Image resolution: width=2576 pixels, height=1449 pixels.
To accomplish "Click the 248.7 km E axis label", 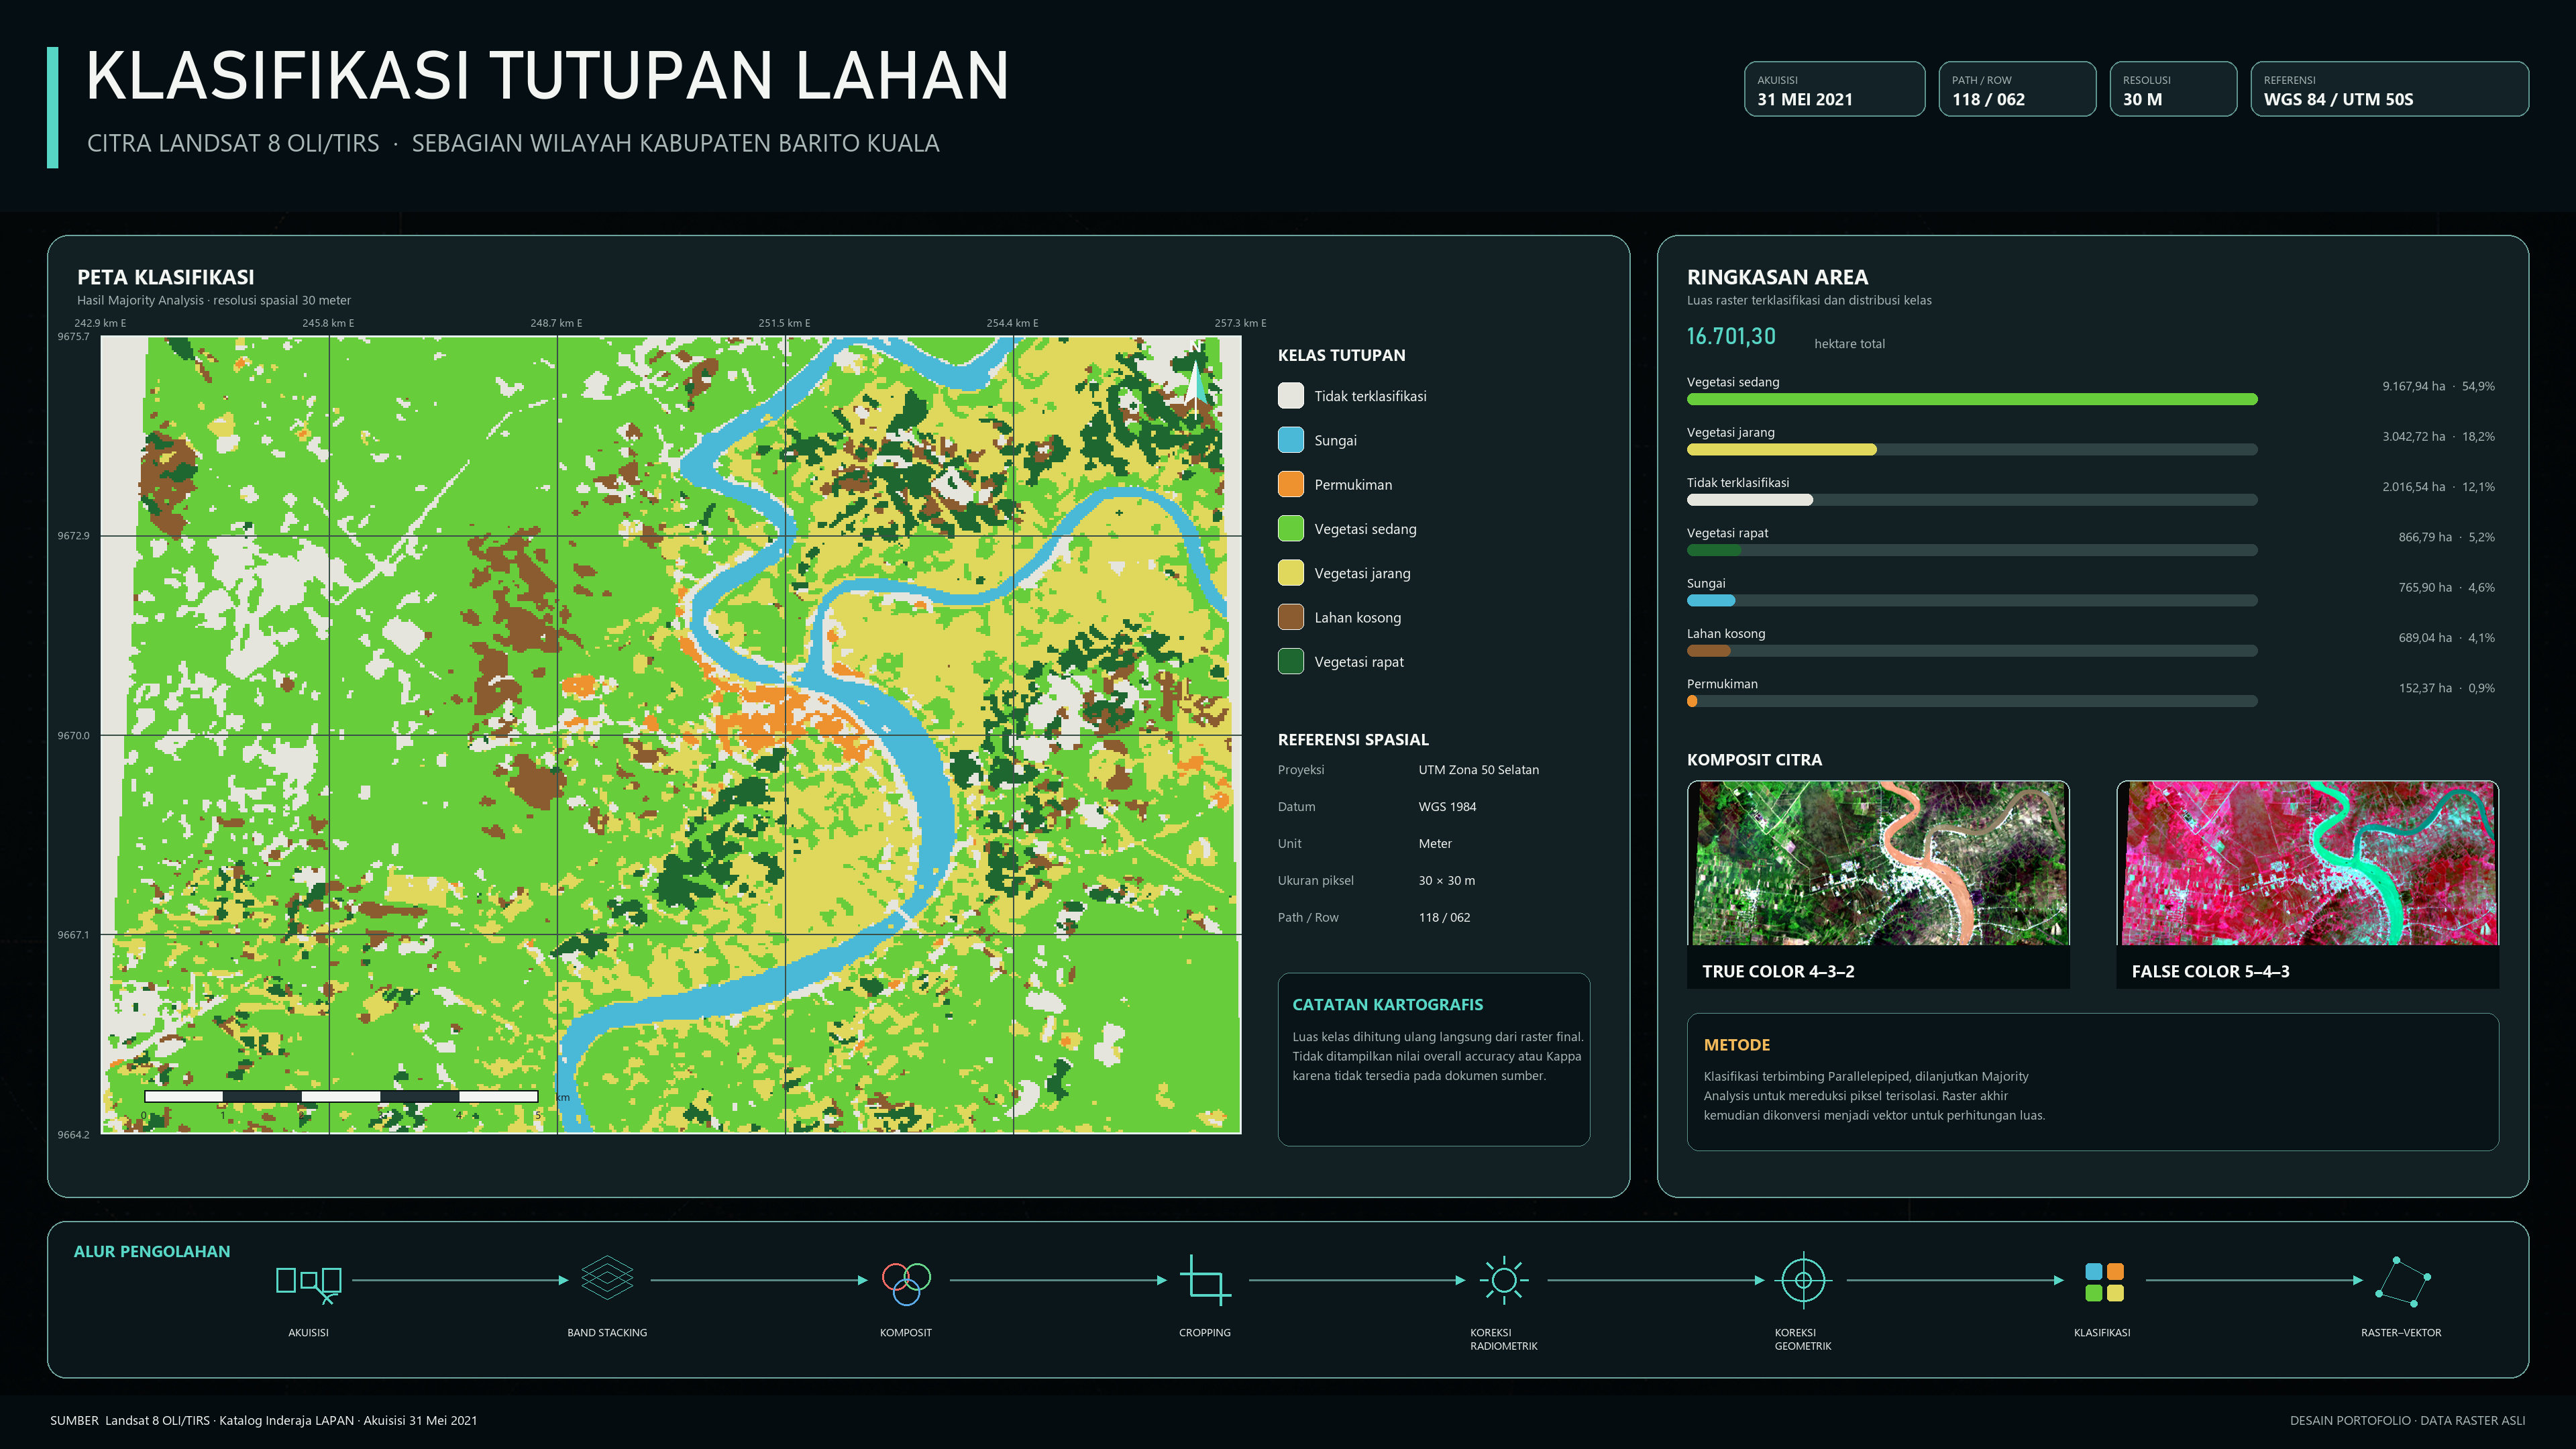I will pyautogui.click(x=556, y=323).
